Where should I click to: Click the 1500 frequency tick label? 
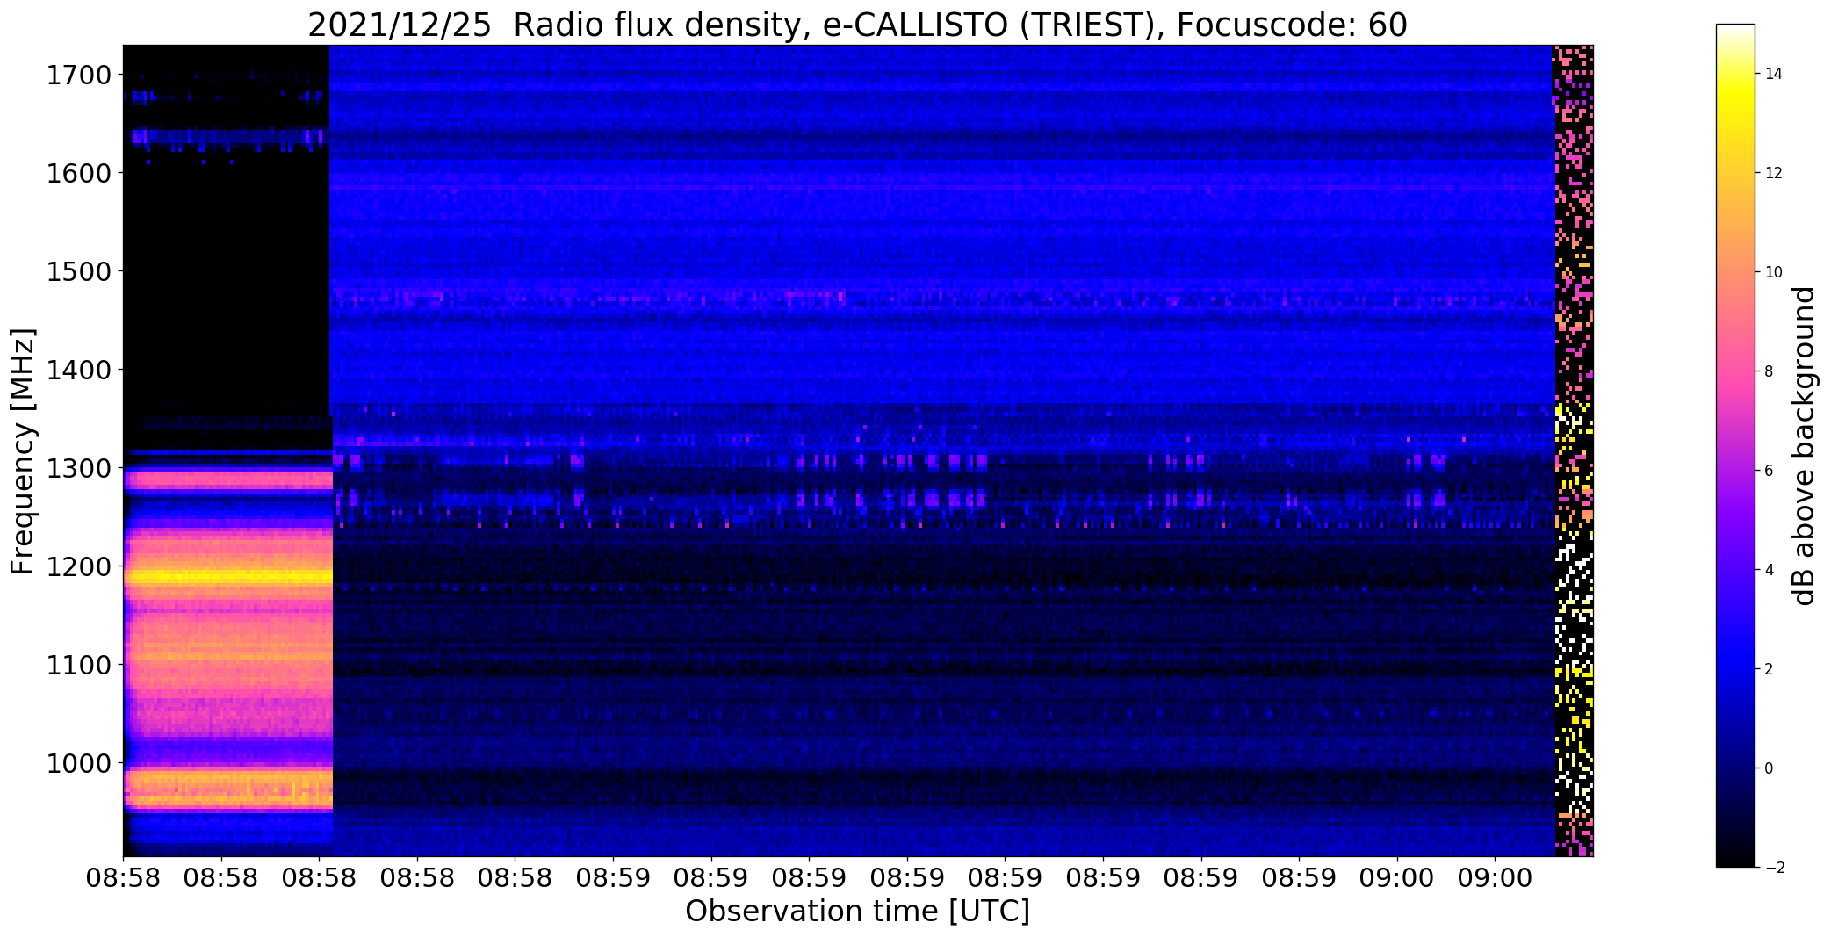coord(78,271)
